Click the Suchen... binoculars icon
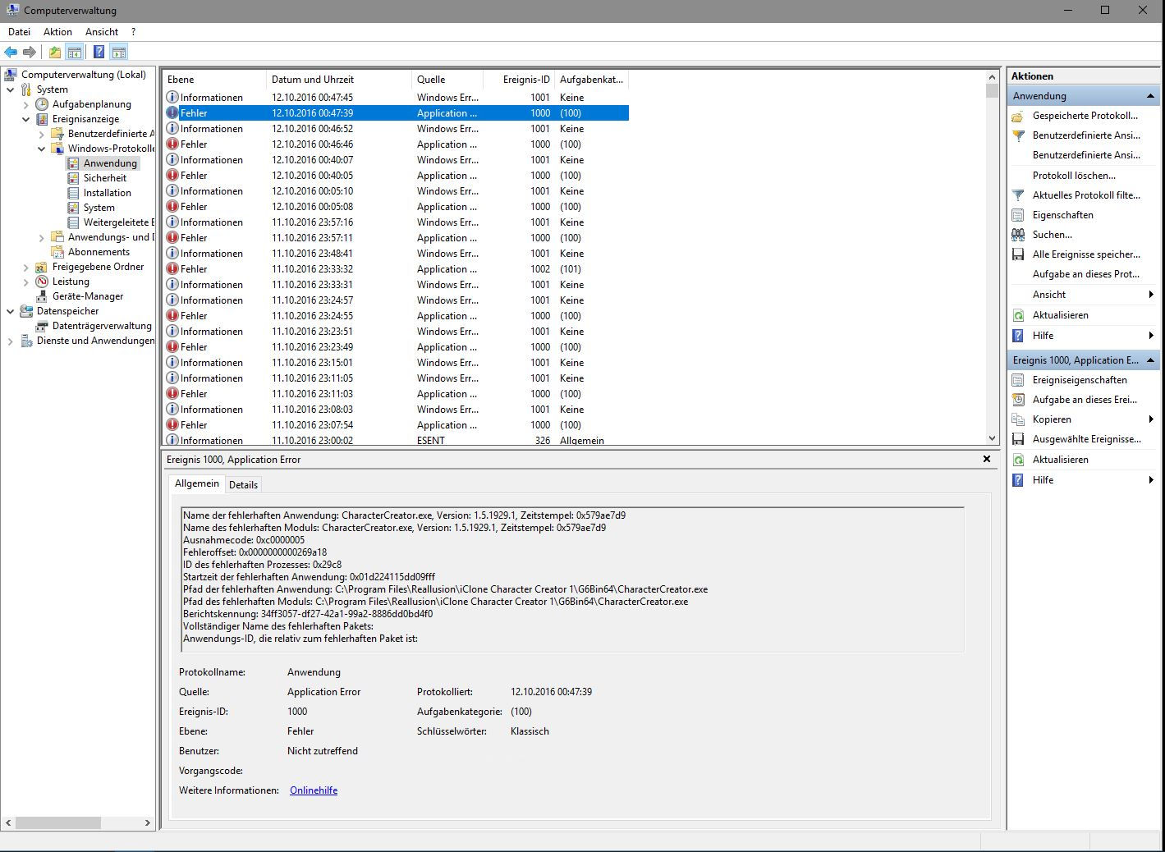Screen dimensions: 1165x852 point(1018,235)
